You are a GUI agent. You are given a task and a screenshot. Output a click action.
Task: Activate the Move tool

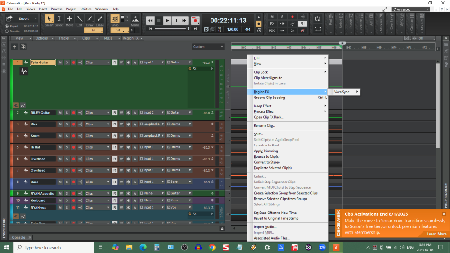pos(69,18)
